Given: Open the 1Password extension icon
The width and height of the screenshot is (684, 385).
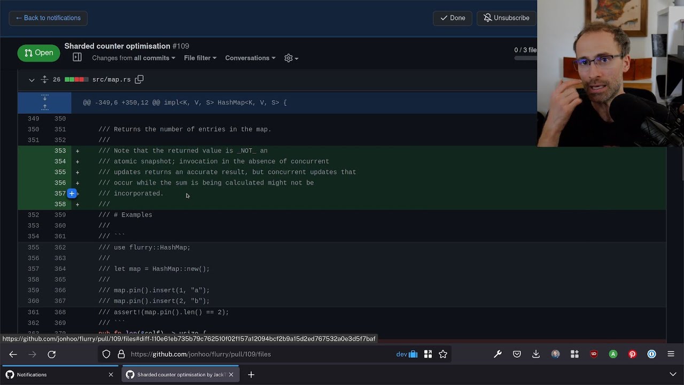Looking at the screenshot, I should tap(651, 354).
